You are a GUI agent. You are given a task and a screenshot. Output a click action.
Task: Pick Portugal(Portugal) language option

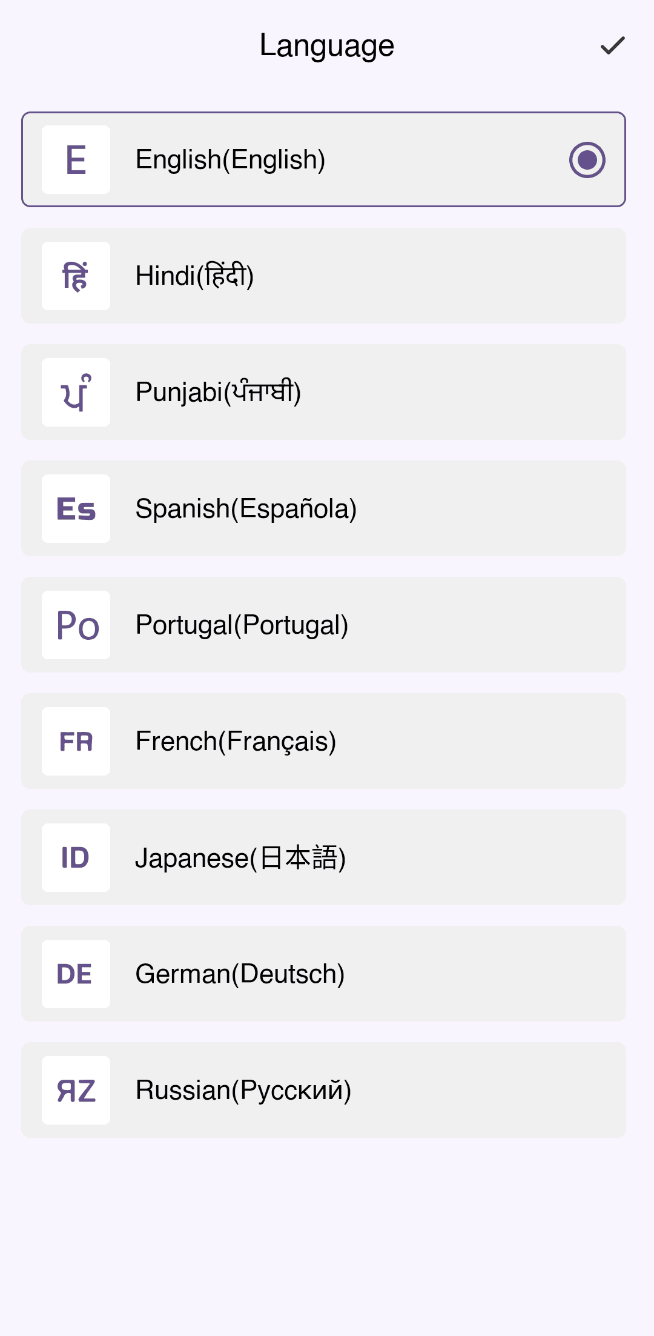tap(242, 625)
